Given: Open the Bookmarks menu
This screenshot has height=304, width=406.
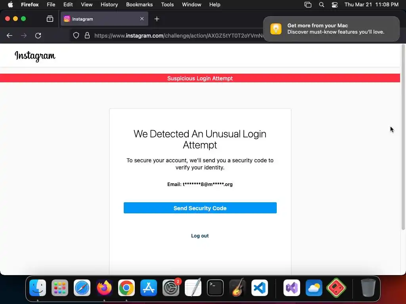Looking at the screenshot, I should 139,5.
